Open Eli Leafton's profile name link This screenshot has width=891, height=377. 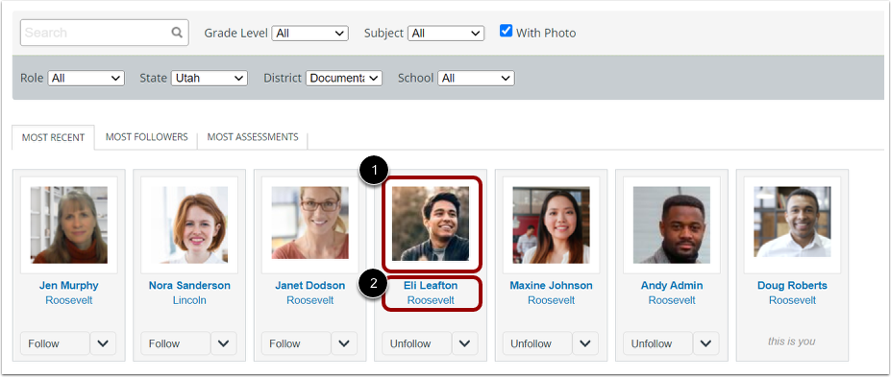point(431,285)
